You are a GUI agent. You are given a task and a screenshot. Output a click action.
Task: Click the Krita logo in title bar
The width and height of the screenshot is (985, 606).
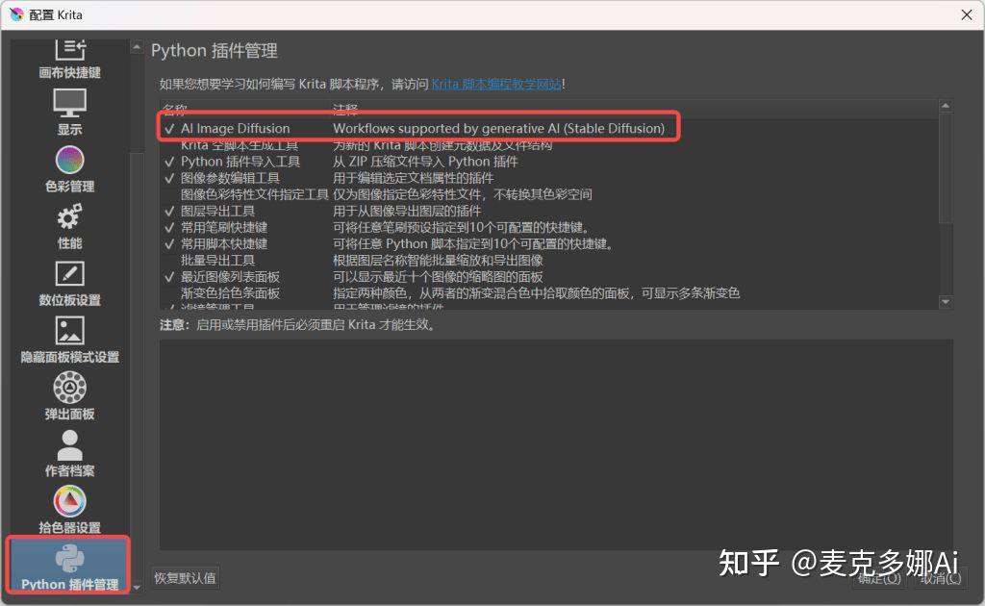tap(16, 14)
